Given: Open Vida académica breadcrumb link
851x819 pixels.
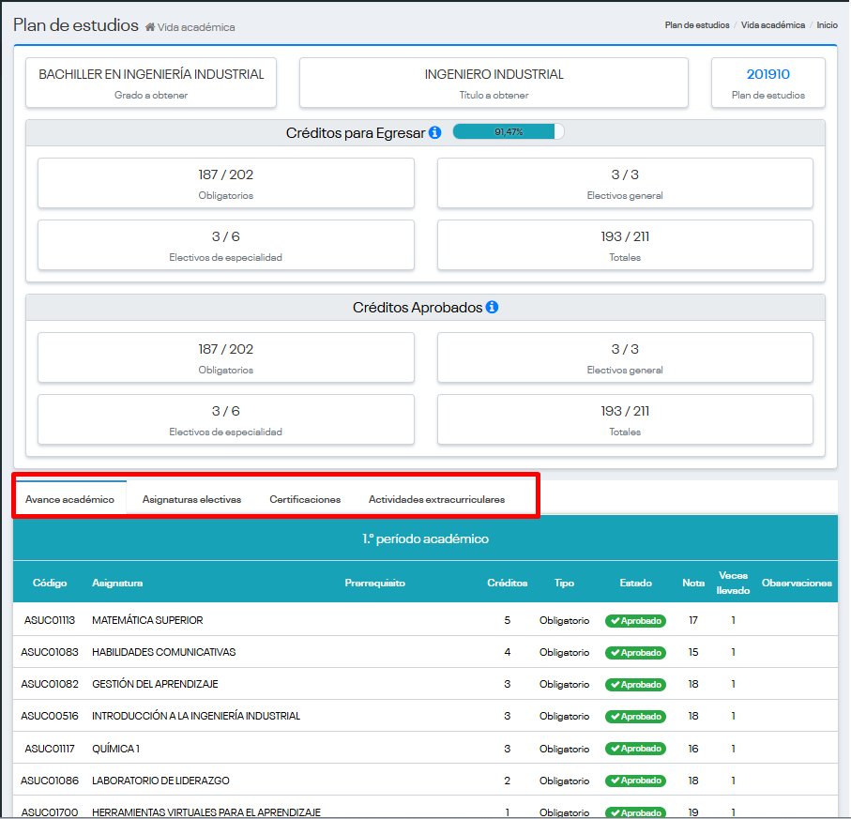Looking at the screenshot, I should click(x=772, y=25).
